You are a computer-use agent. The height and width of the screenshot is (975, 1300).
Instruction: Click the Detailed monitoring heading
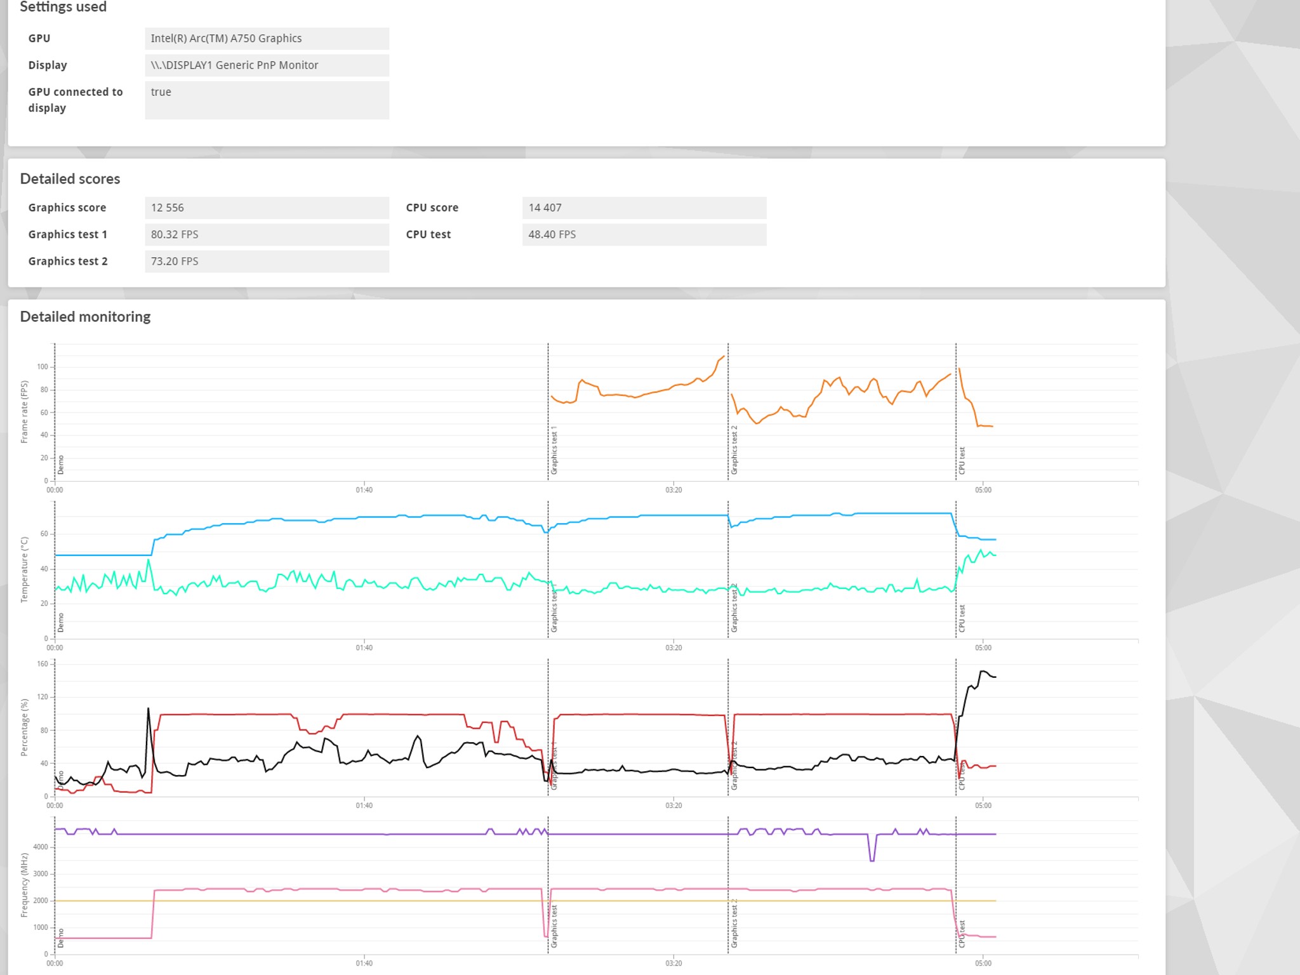85,317
